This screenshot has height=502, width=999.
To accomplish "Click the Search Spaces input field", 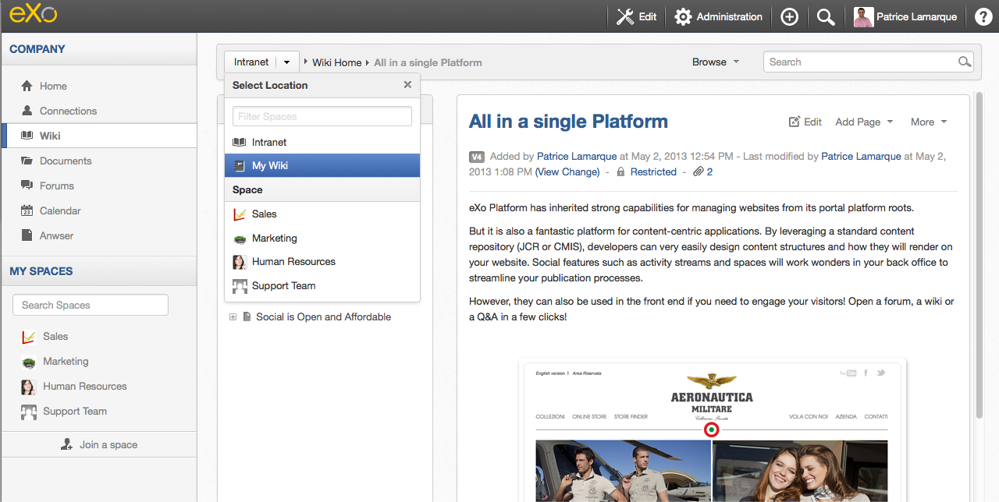I will pos(91,305).
